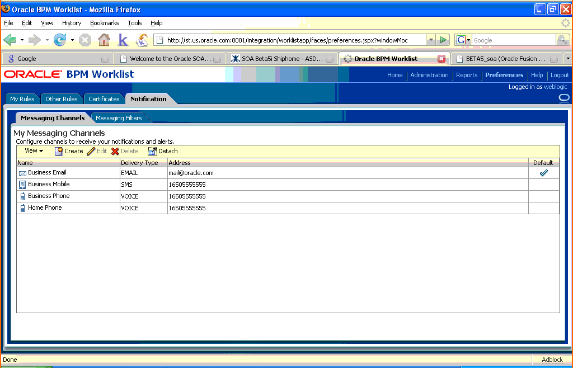Click the red Delete X icon
This screenshot has height=368, width=573.
coord(115,151)
